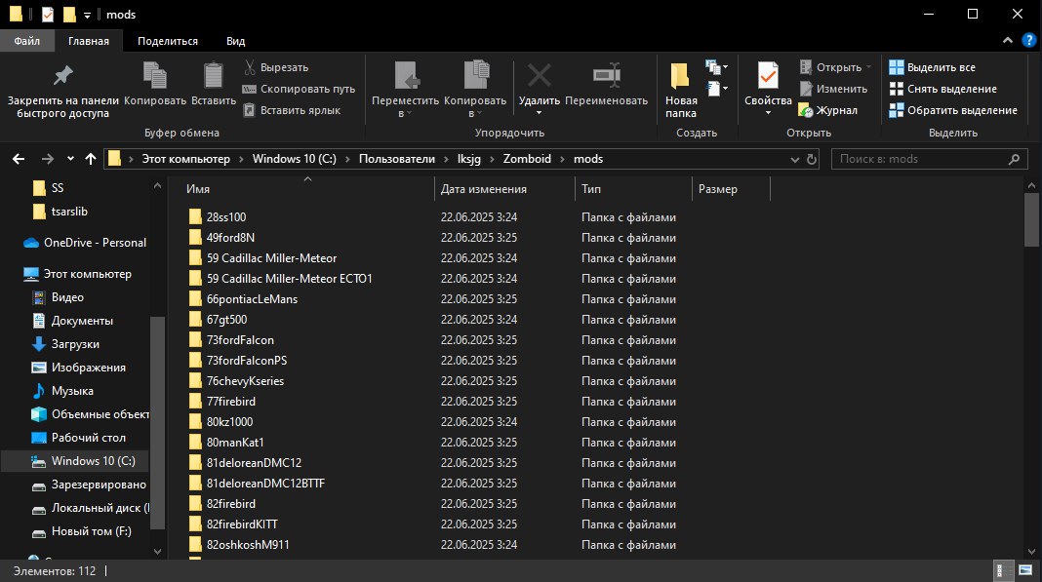Click Изменить edit command
The width and height of the screenshot is (1042, 582).
pyautogui.click(x=833, y=89)
